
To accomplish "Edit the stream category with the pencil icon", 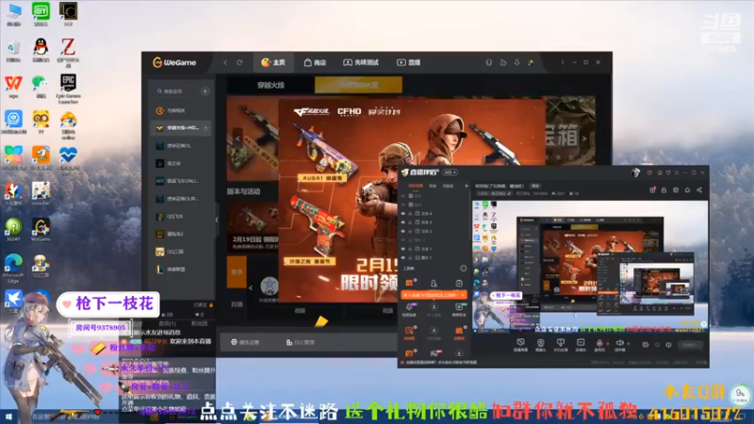I will point(511,193).
